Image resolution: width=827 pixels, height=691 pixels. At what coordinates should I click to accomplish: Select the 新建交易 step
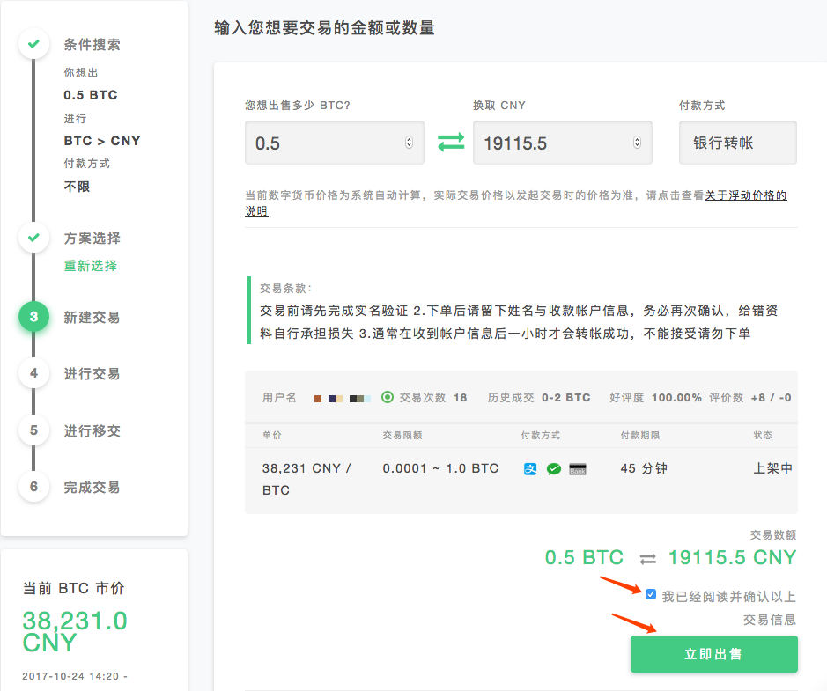92,317
